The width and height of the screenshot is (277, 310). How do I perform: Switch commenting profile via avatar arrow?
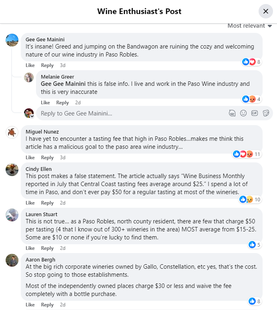click(32, 116)
